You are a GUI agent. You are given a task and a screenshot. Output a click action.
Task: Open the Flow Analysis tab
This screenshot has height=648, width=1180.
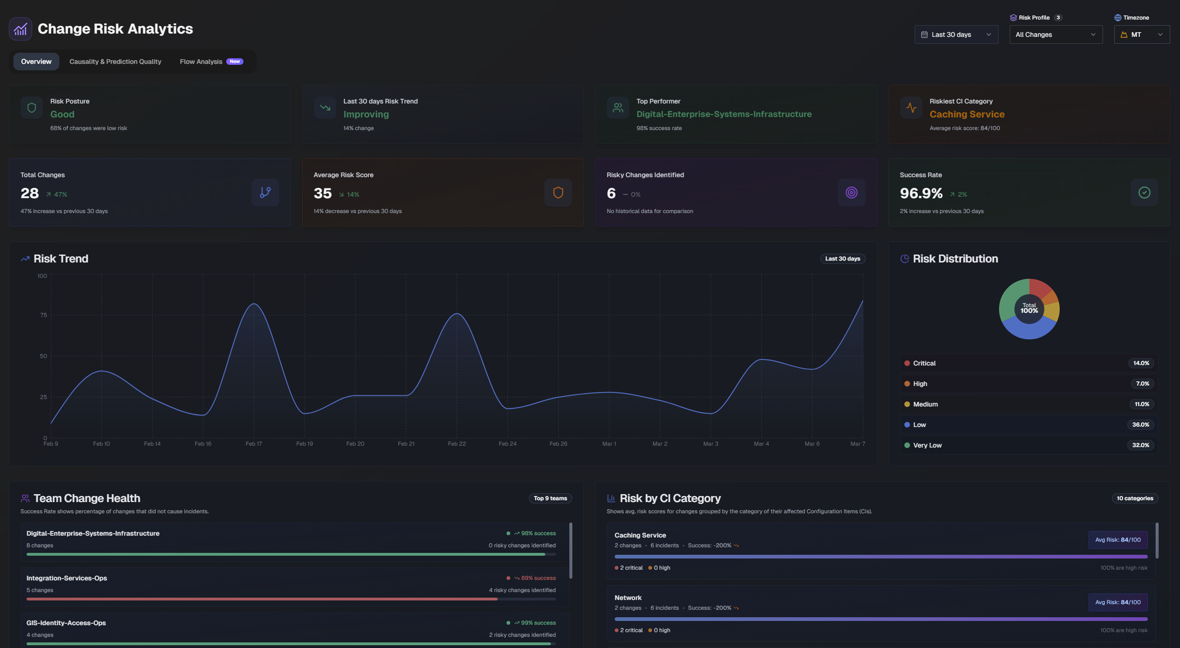[x=211, y=62]
